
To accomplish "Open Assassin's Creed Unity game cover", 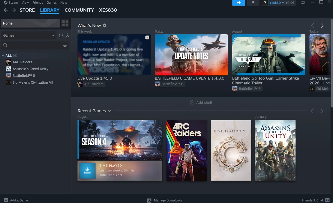I will pyautogui.click(x=275, y=151).
